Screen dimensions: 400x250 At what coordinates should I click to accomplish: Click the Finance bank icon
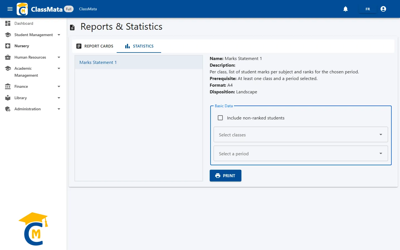[8, 86]
